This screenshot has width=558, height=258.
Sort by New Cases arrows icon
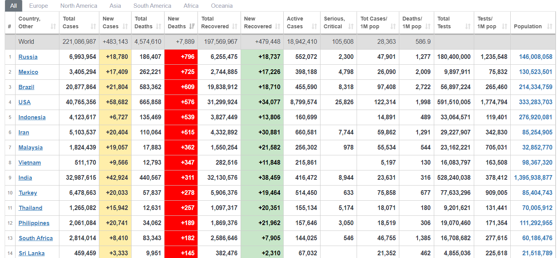[x=125, y=27]
